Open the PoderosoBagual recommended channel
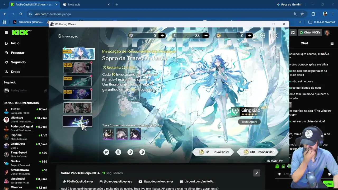This screenshot has width=338, height=190. [x=25, y=128]
